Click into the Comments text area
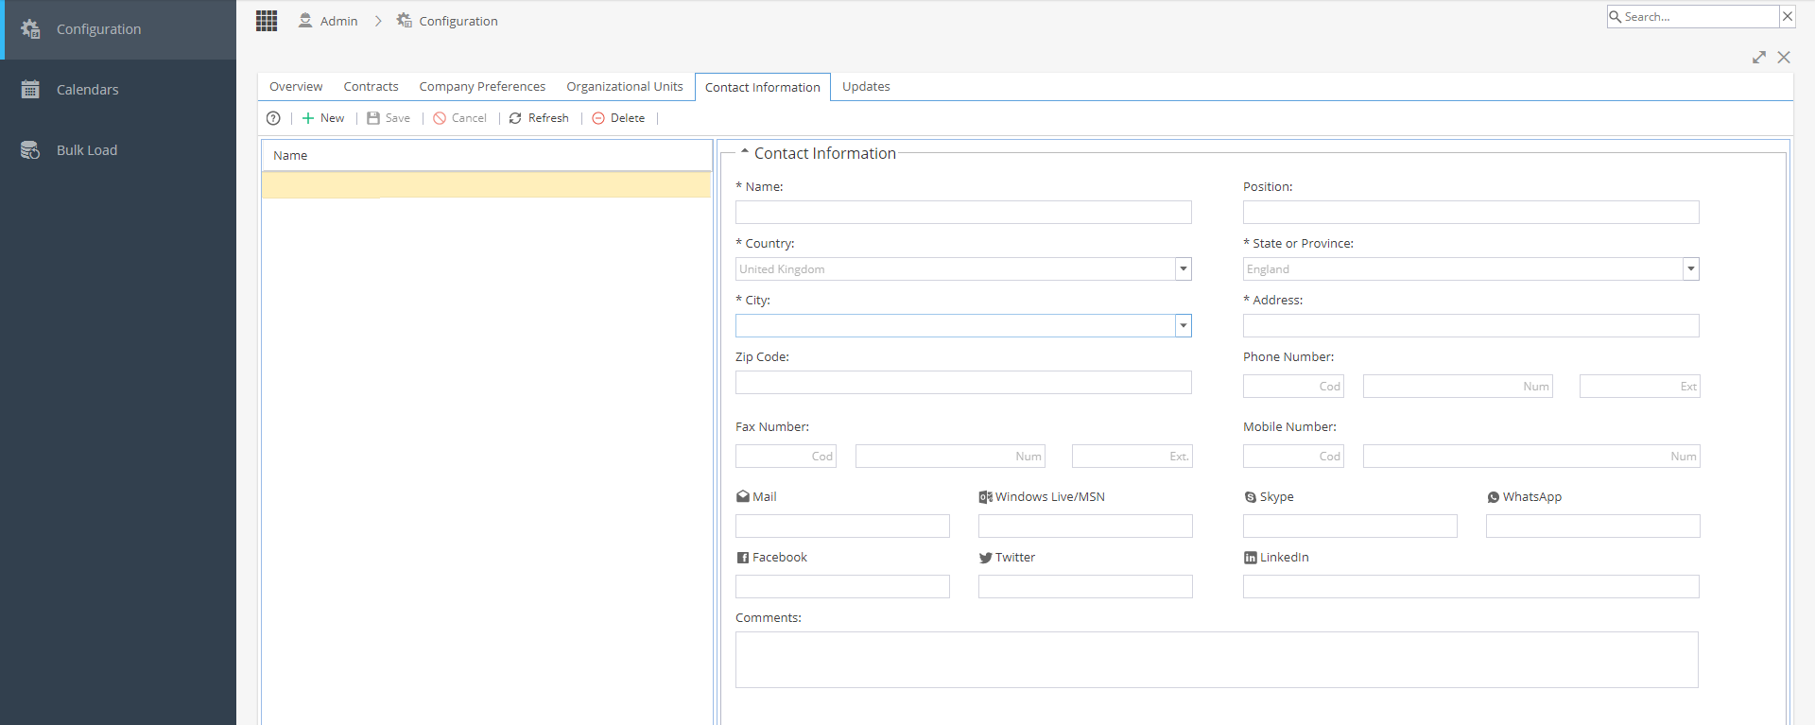This screenshot has width=1815, height=725. [1217, 660]
